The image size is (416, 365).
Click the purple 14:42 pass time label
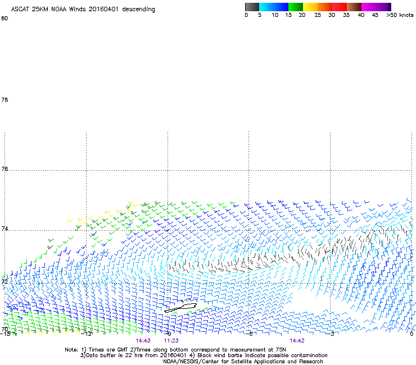(x=297, y=341)
